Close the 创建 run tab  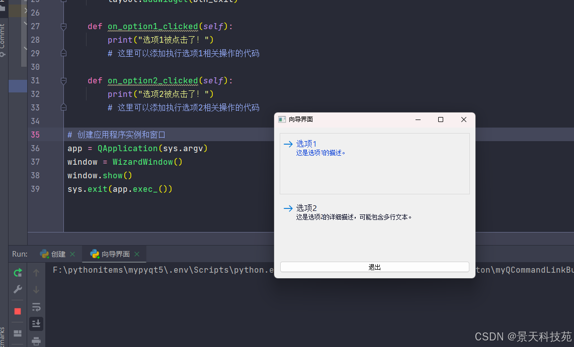tap(72, 254)
